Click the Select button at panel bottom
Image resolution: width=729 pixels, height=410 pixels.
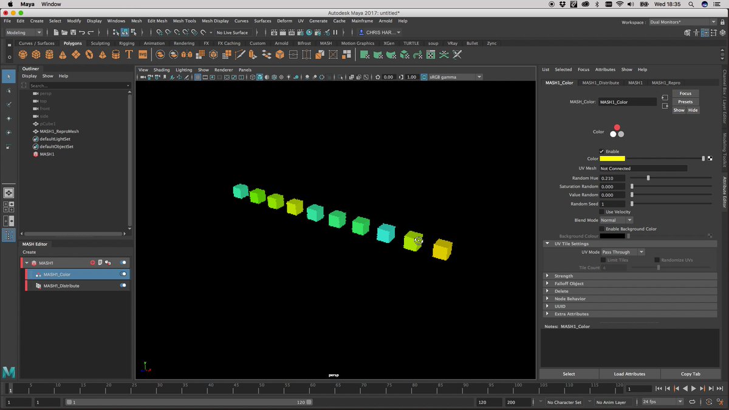569,374
